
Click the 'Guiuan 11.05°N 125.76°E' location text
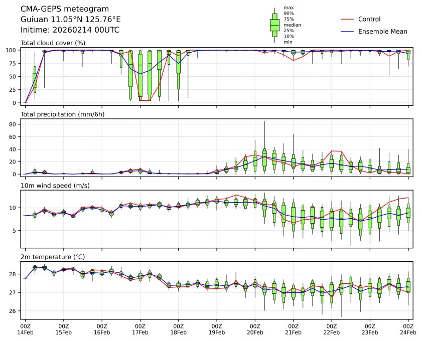pos(70,20)
